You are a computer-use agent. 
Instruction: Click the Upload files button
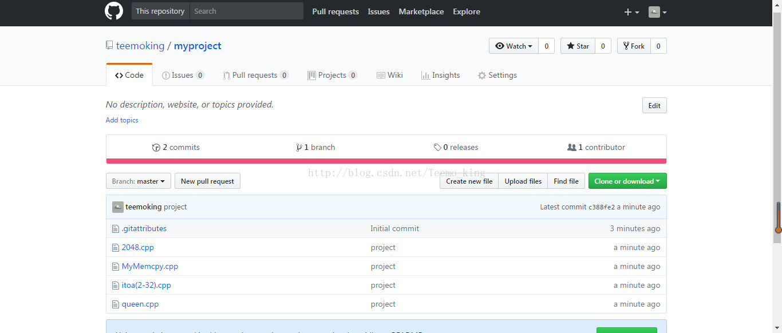click(x=523, y=181)
